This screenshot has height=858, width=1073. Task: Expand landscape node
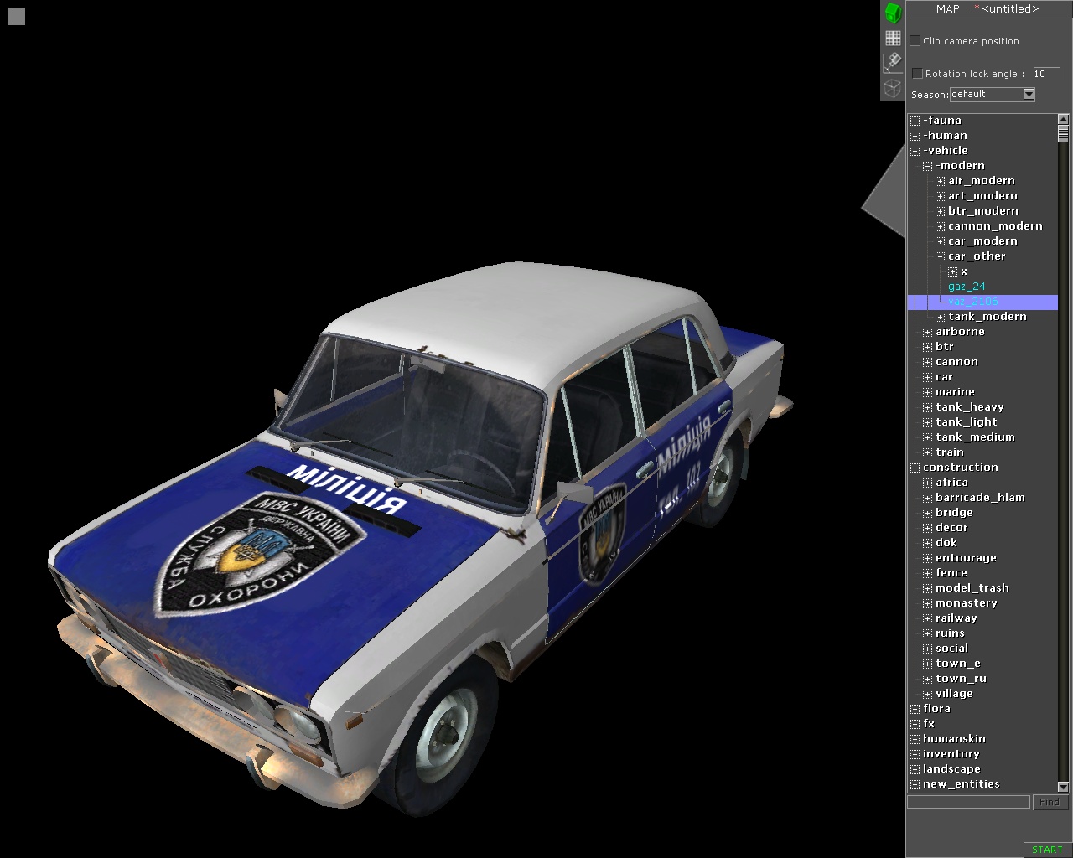915,769
